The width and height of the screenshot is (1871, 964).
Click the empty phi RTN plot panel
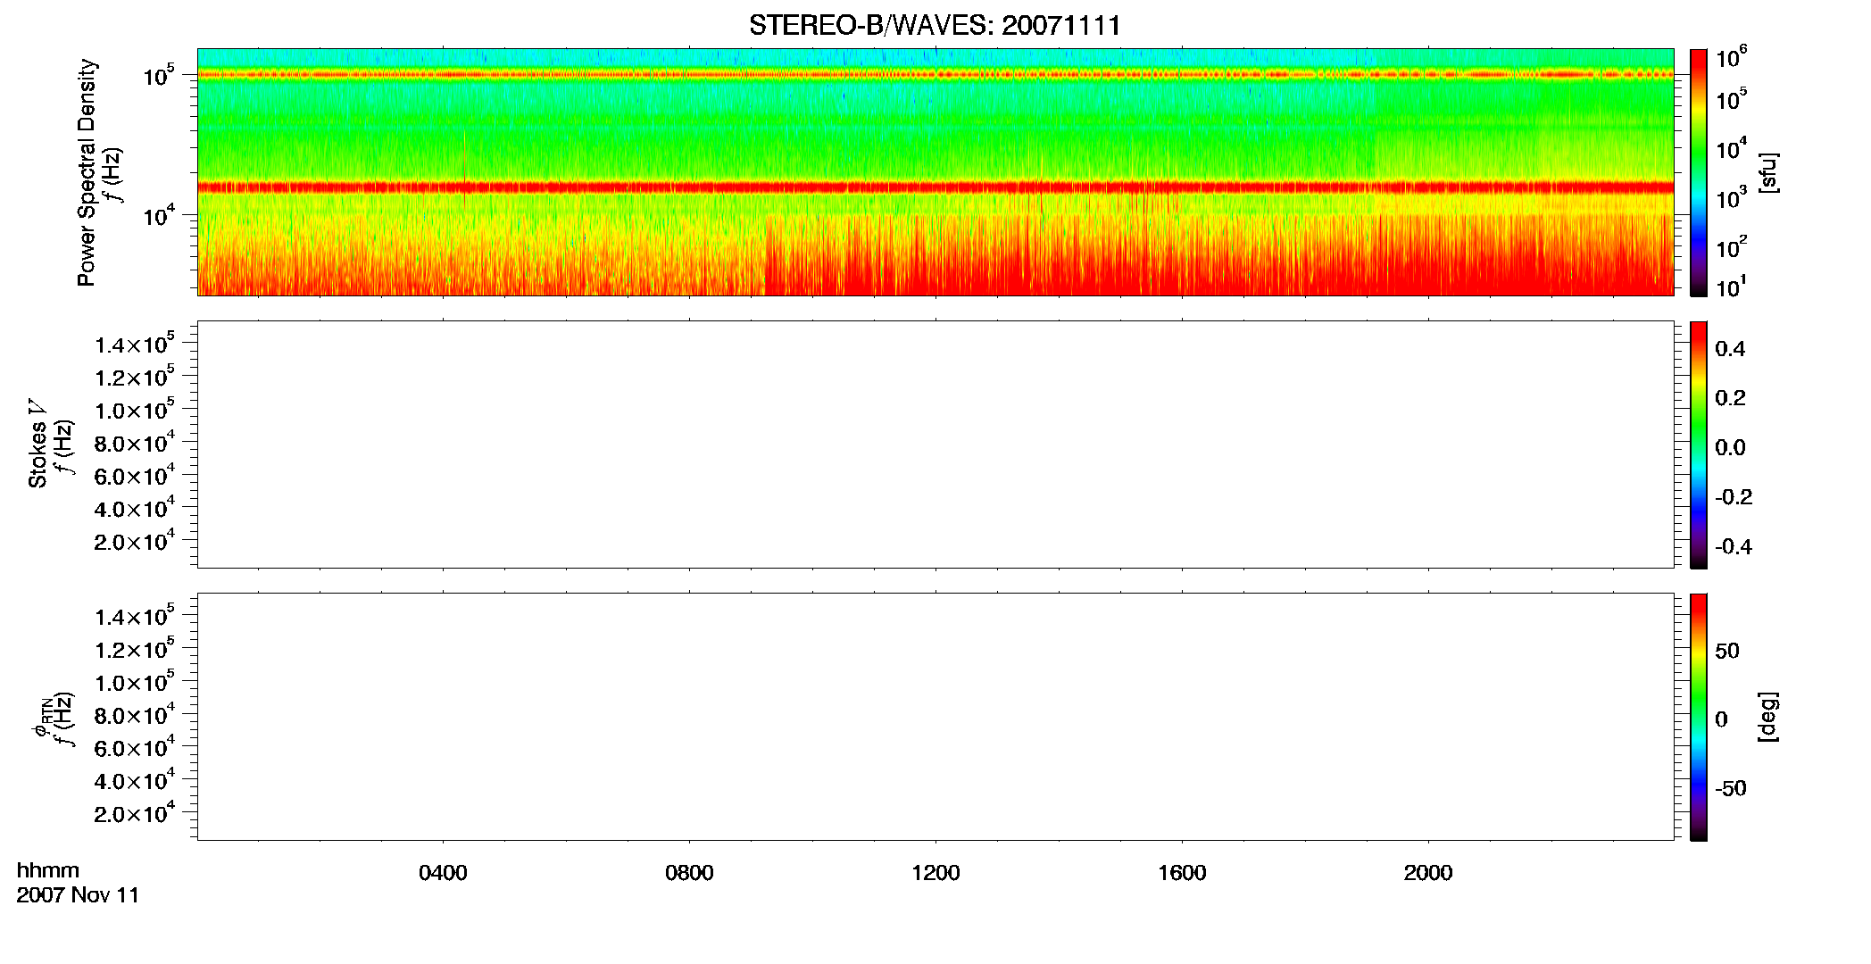point(935,717)
